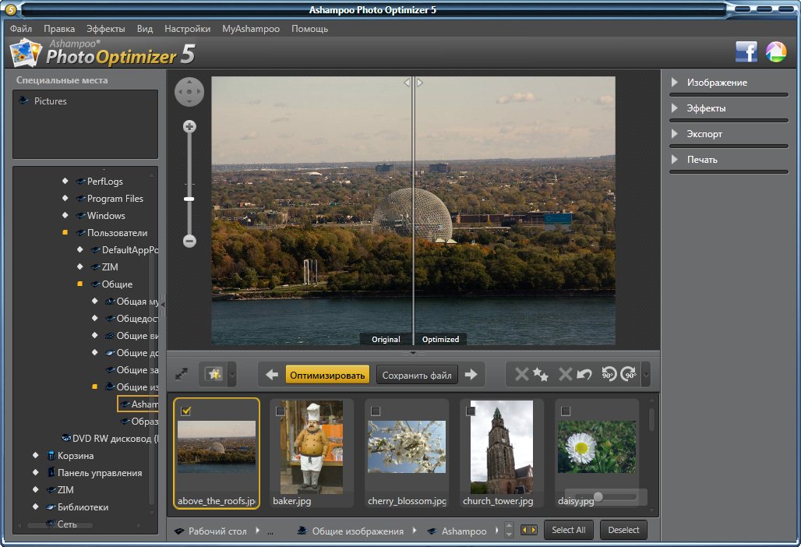Open the Настройки menu
801x547 pixels.
187,29
